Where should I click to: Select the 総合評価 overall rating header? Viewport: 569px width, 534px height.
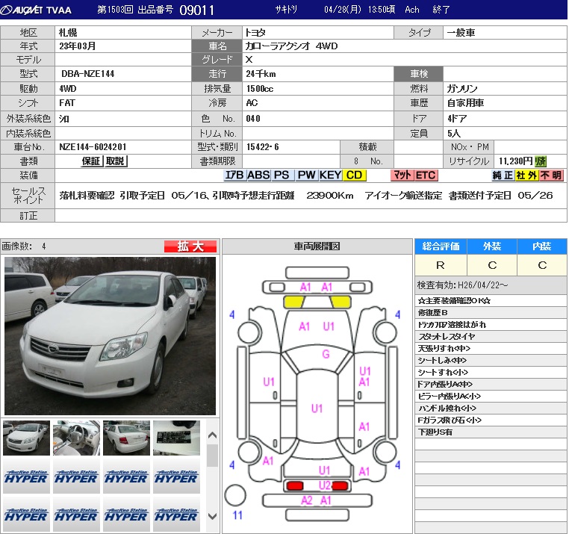[x=441, y=246]
